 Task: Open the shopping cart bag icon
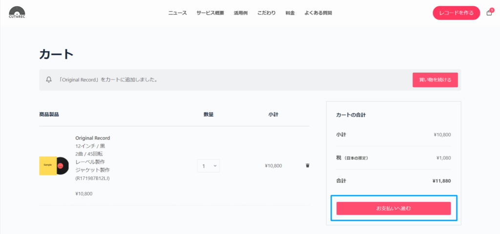point(489,13)
